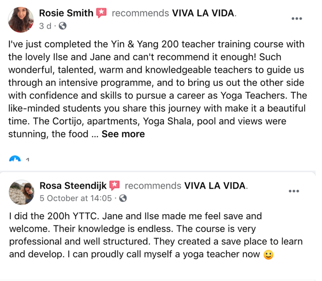Click public globe icon on Rosie's post
Viewport: 322px width, 281px height.
[x=63, y=26]
